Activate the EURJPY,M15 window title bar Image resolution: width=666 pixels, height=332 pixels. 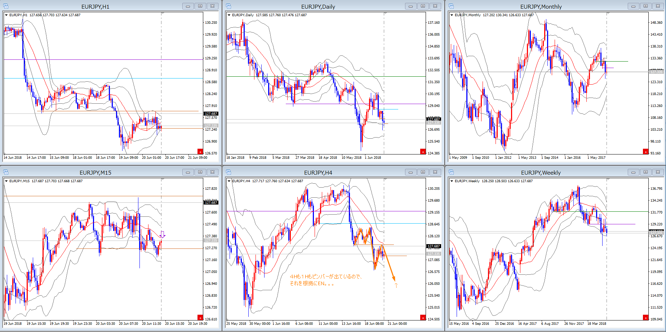[95, 172]
